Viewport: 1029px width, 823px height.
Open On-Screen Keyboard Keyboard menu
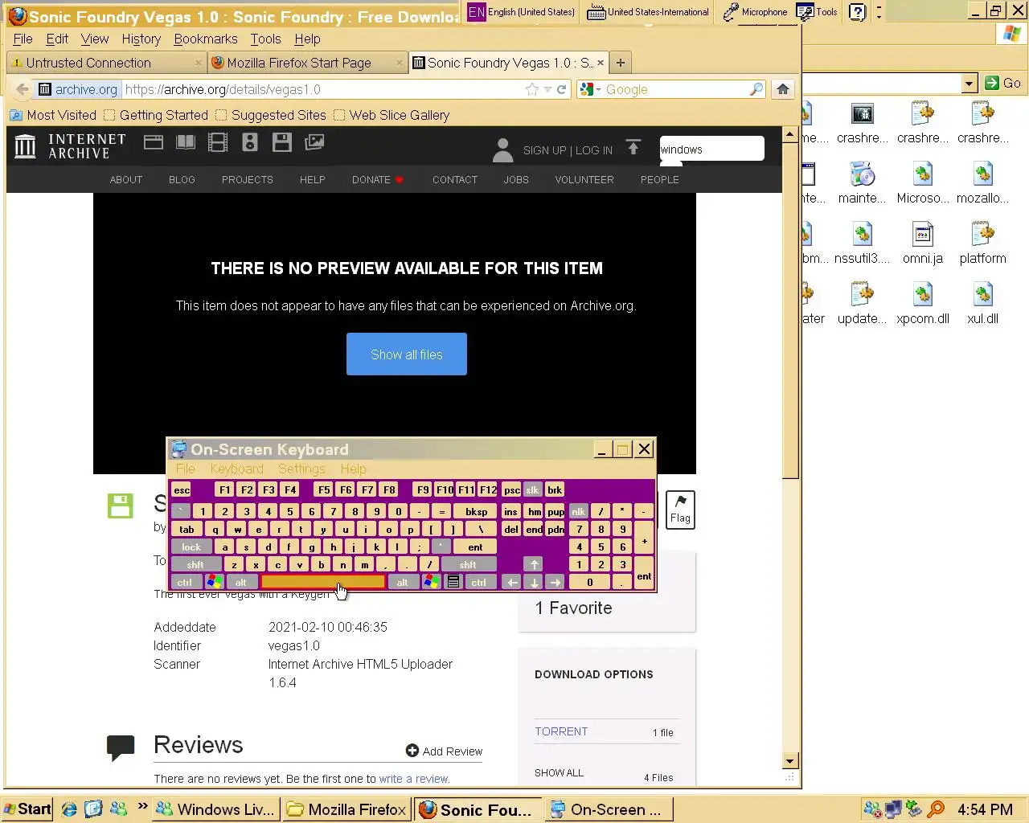236,469
